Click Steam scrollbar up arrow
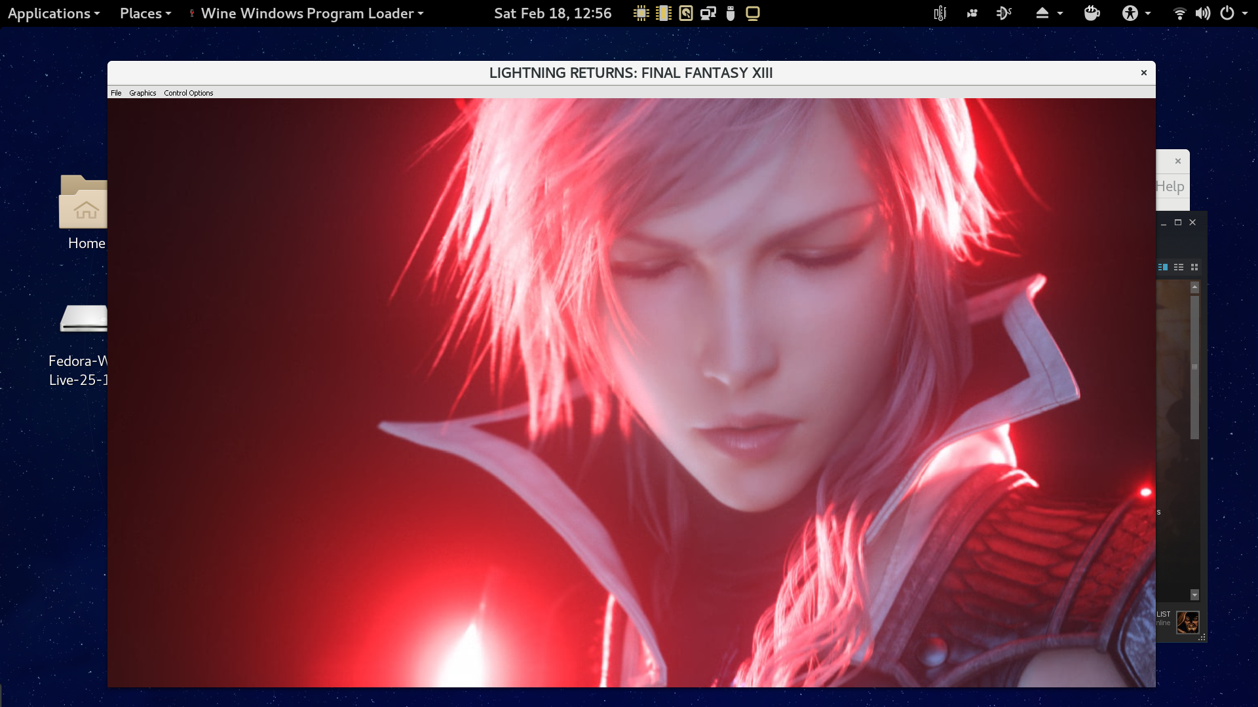This screenshot has width=1258, height=707. click(1194, 287)
